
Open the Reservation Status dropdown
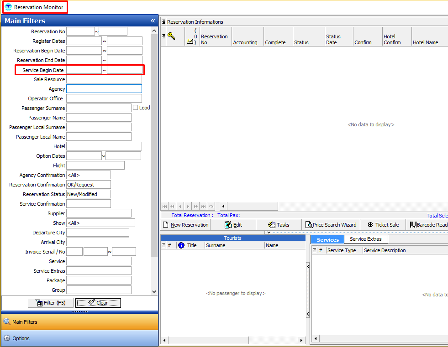(x=88, y=194)
